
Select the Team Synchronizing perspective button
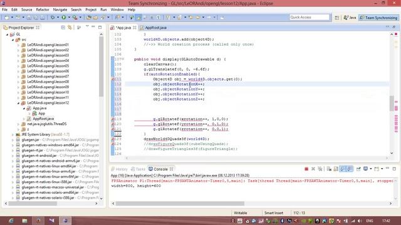(x=378, y=17)
